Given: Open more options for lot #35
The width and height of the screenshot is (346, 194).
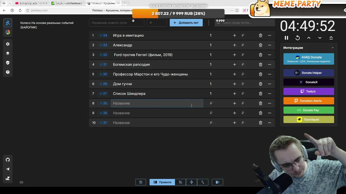Looking at the screenshot, I should coord(270,103).
